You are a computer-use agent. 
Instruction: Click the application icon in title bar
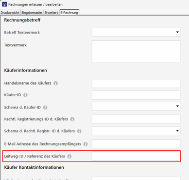[4, 4]
